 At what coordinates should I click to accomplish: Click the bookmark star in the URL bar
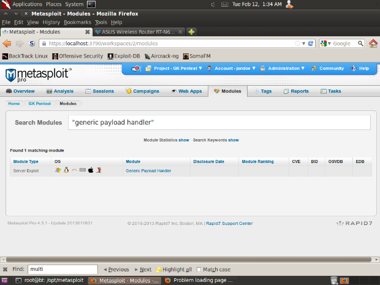[x=297, y=44]
